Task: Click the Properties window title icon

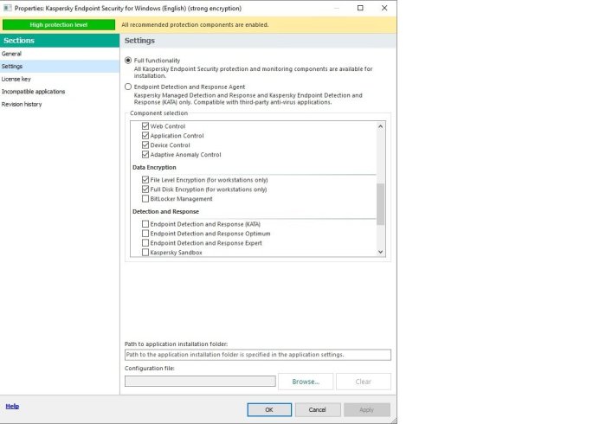Action: [x=7, y=8]
